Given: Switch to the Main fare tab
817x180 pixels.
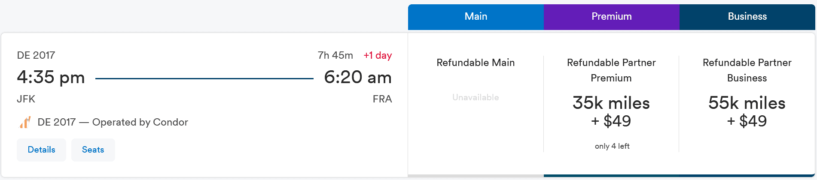Looking at the screenshot, I should [x=476, y=17].
